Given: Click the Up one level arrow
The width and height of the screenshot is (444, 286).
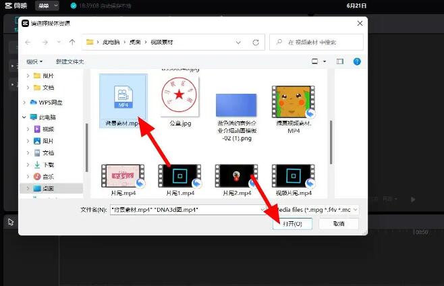Looking at the screenshot, I should 72,42.
